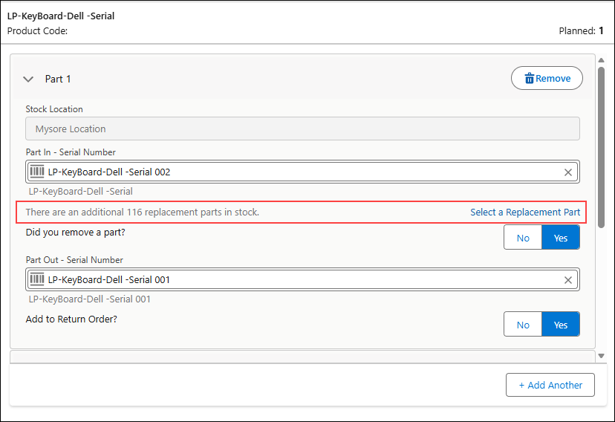615x422 pixels.
Task: Click the Remove button for Part 1
Action: 547,79
